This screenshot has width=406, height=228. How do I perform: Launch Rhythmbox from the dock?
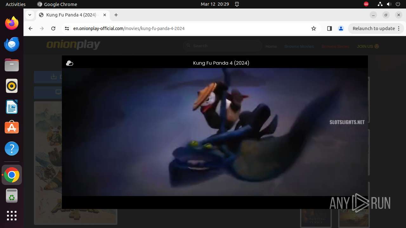(x=12, y=86)
